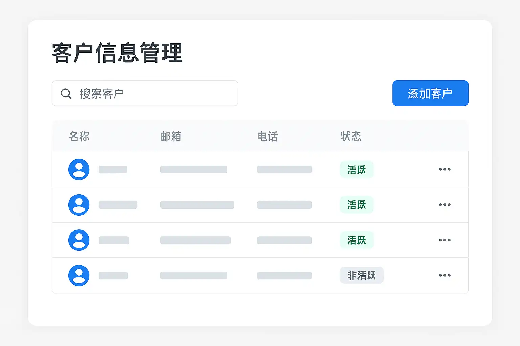The image size is (520, 346).
Task: Click the first row email placeholder
Action: [194, 169]
